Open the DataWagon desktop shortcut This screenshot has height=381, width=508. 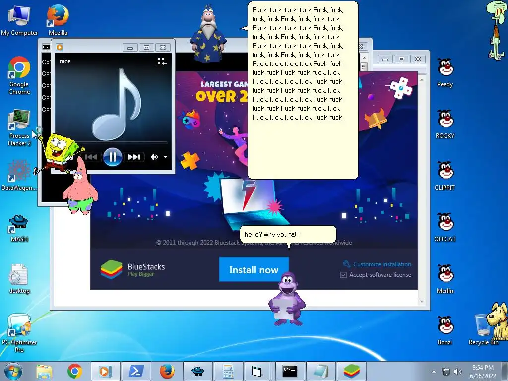19,175
